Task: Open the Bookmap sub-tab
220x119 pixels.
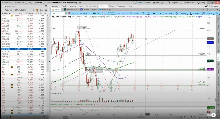Action: click(x=105, y=9)
